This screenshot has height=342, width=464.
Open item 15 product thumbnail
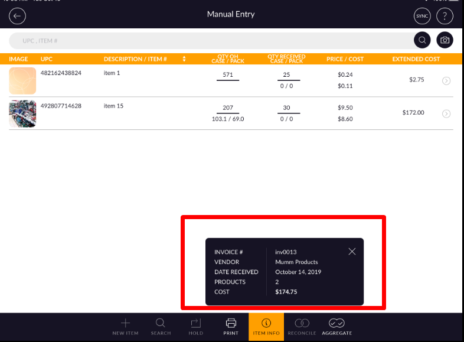coord(22,114)
